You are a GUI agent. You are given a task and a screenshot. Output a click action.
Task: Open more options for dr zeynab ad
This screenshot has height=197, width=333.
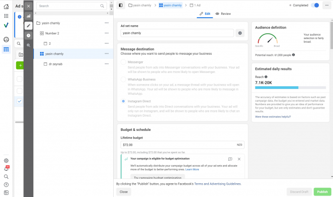pos(107,63)
